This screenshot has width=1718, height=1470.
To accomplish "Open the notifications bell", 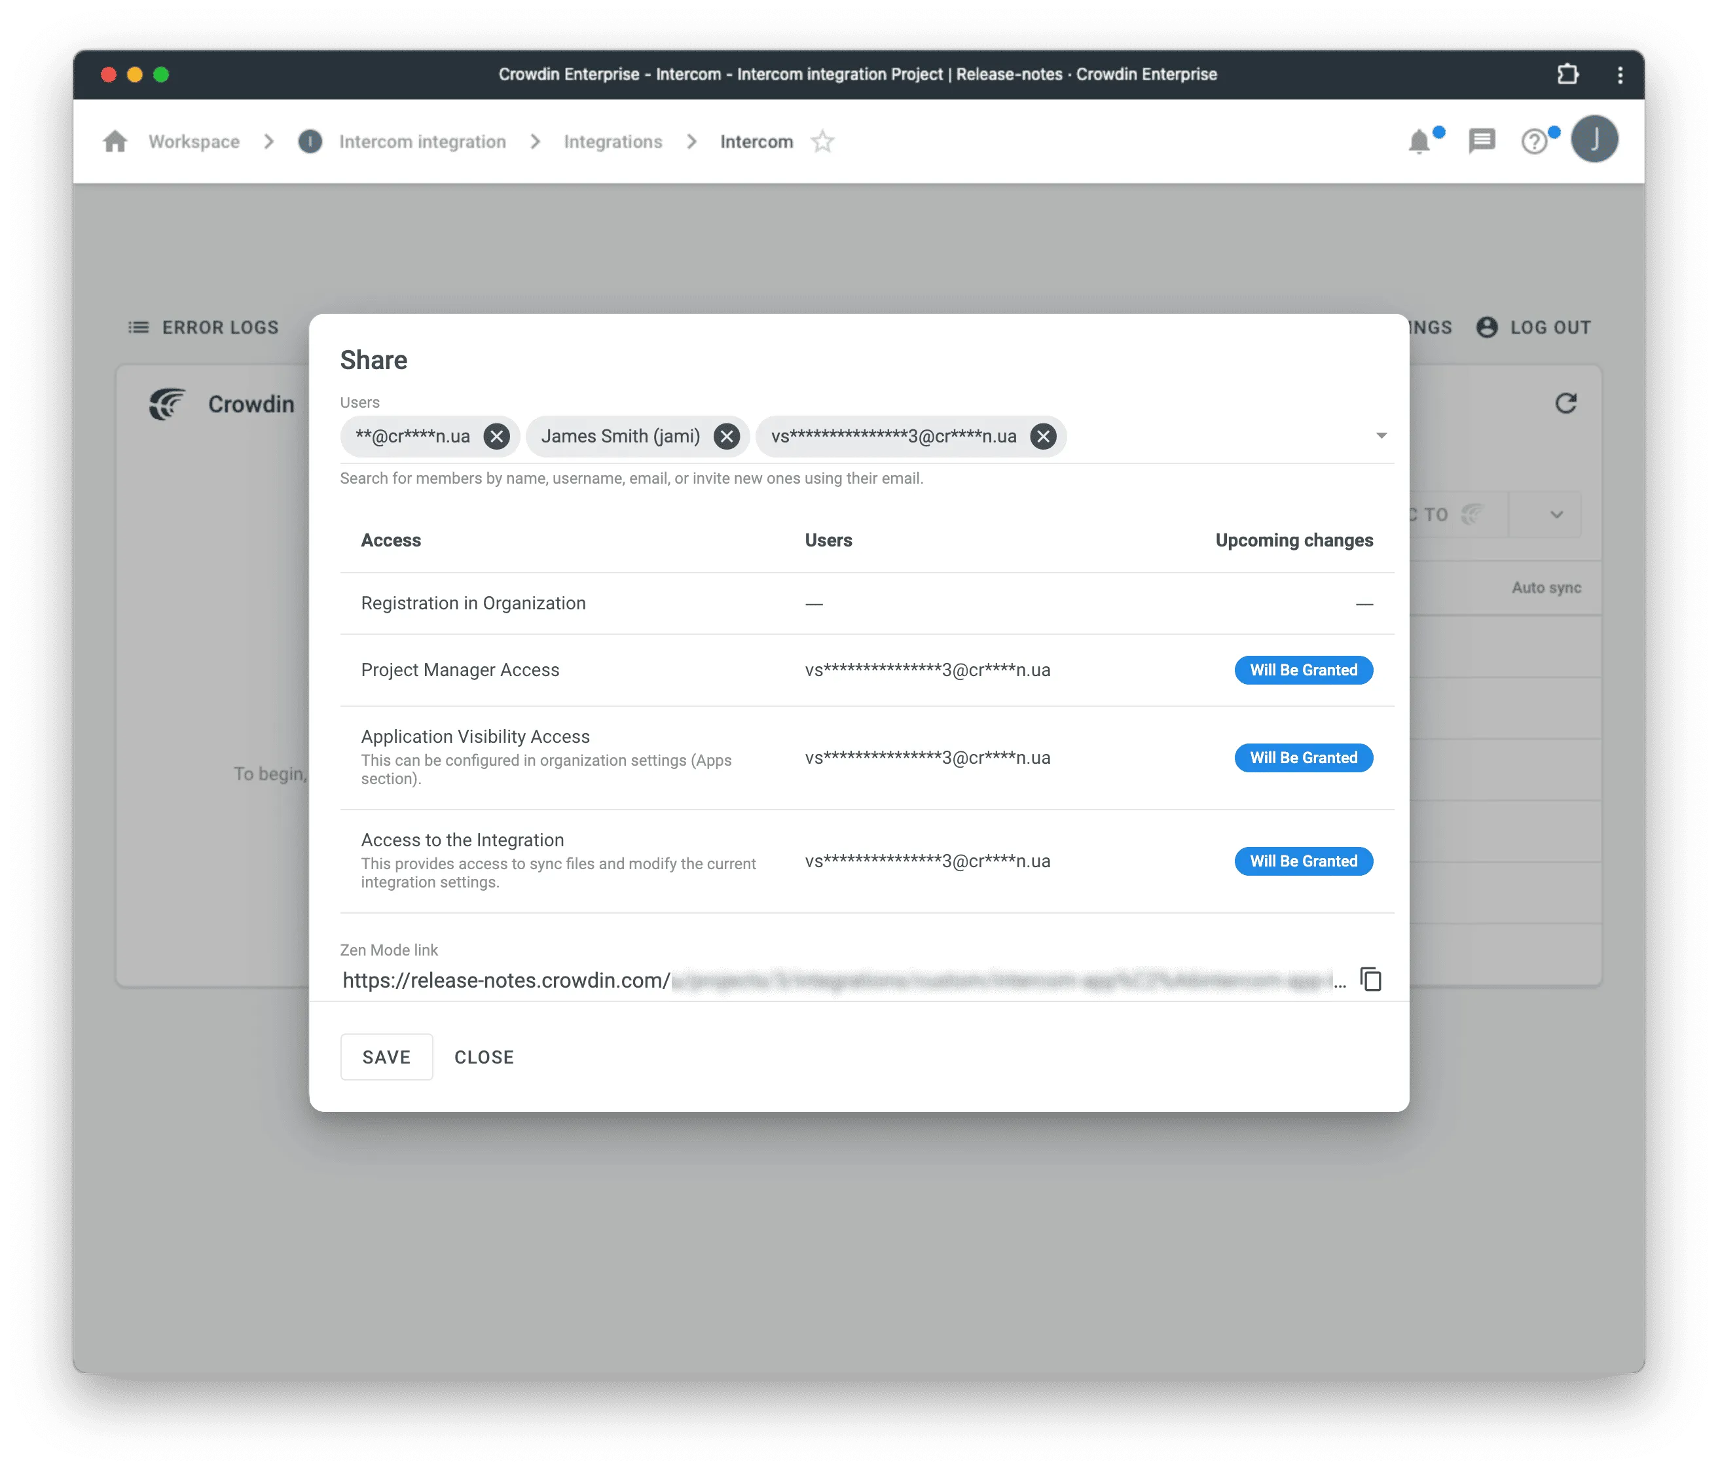I will pyautogui.click(x=1419, y=141).
